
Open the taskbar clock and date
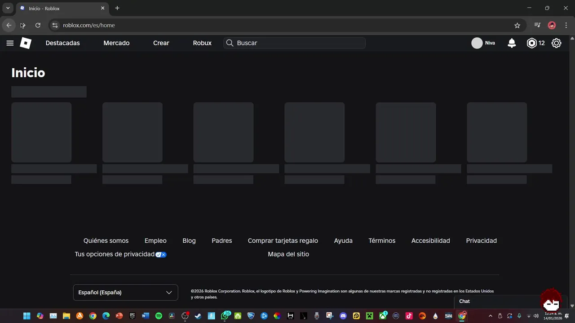pyautogui.click(x=553, y=316)
